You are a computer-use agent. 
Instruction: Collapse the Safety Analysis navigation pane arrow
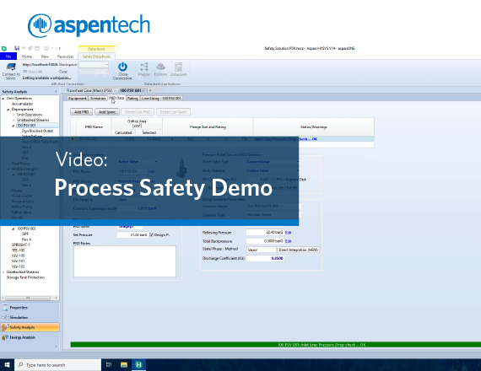pos(56,92)
